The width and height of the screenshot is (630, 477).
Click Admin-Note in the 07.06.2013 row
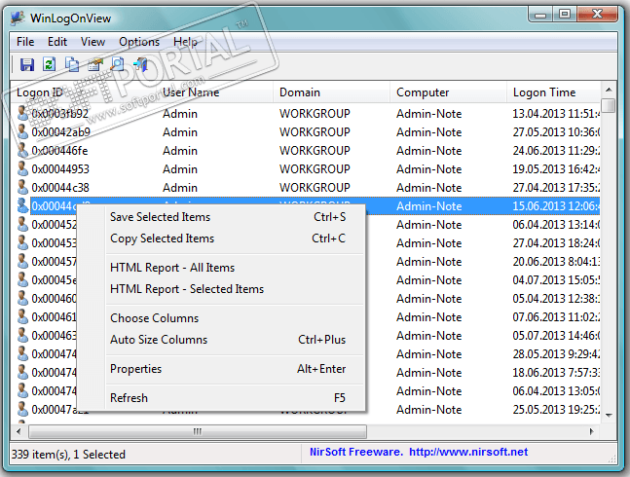428,316
